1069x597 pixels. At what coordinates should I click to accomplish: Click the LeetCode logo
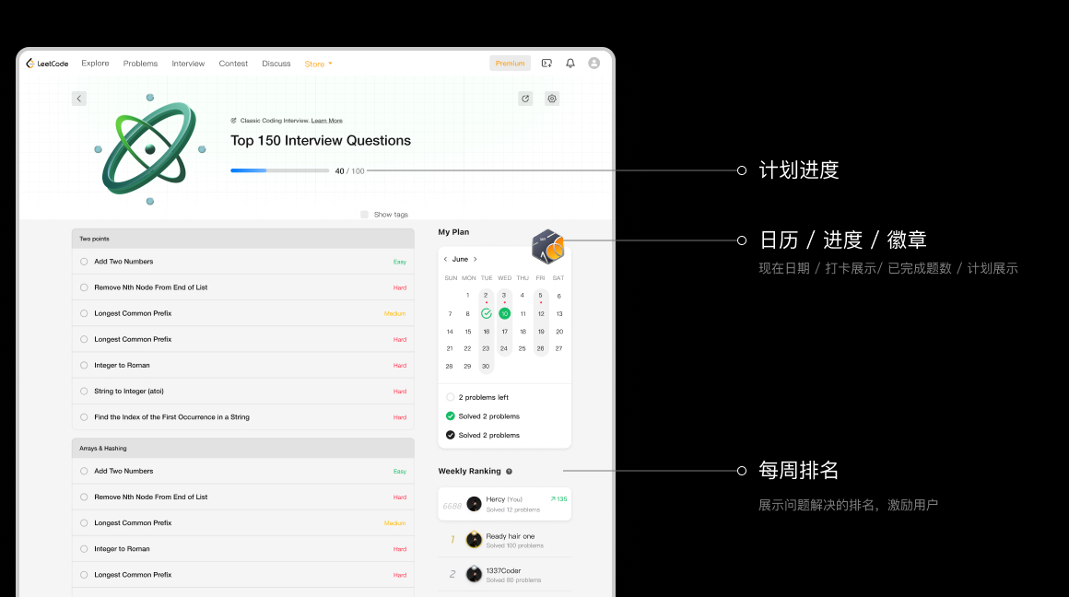47,64
